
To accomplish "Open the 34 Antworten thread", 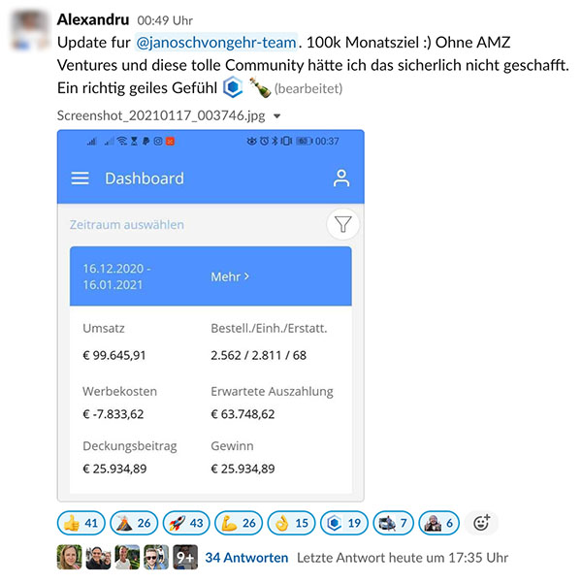I will point(246,558).
